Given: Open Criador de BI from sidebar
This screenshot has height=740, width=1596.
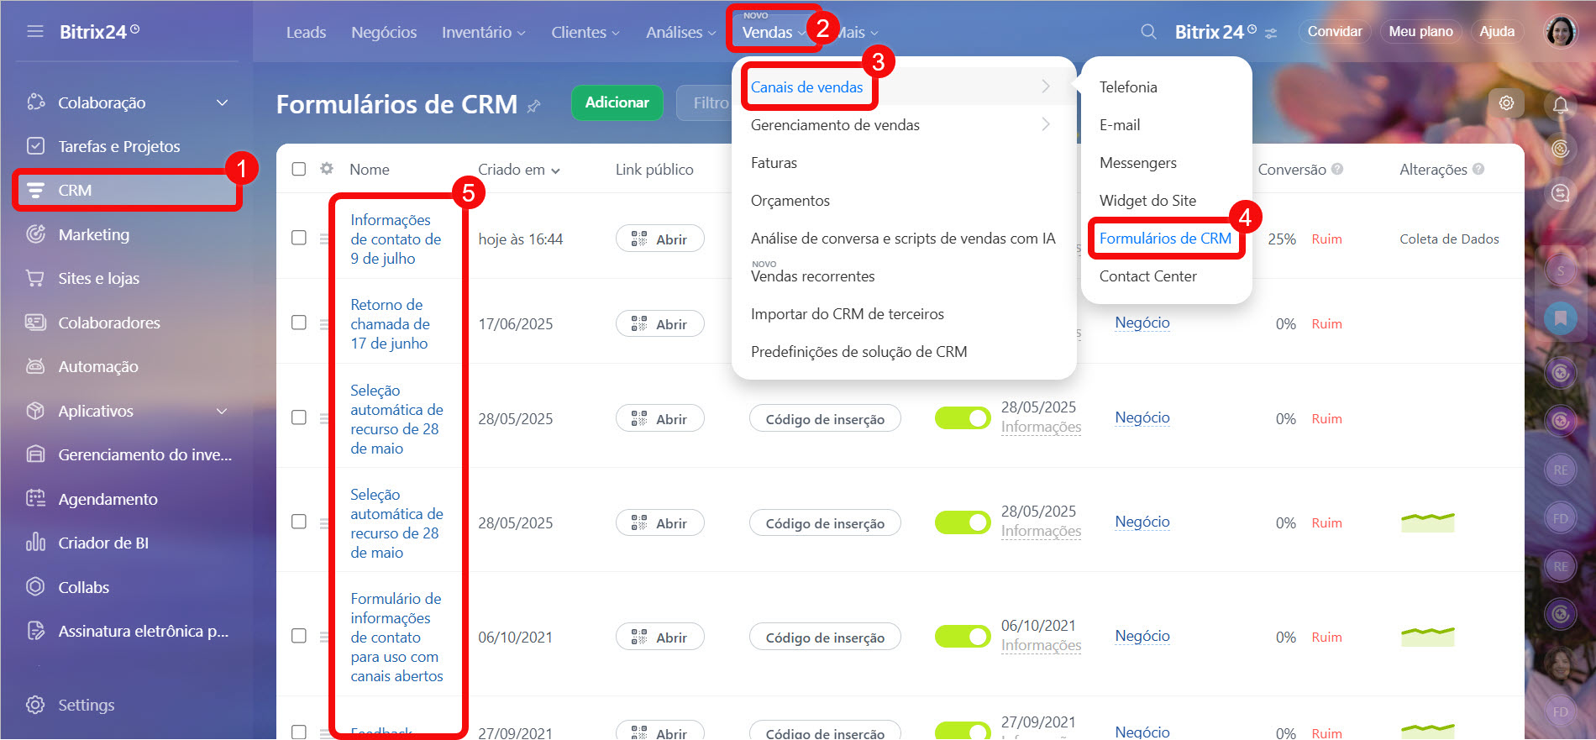Looking at the screenshot, I should 102,543.
